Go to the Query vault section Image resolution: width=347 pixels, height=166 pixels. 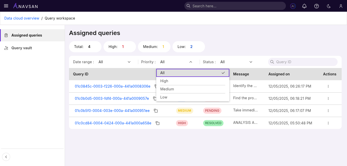[22, 48]
